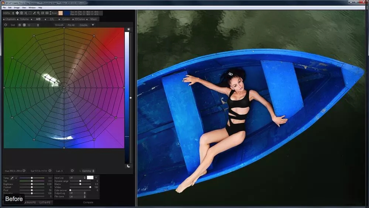The width and height of the screenshot is (369, 208).
Task: Open the Film curve dropdown
Action: point(77,197)
